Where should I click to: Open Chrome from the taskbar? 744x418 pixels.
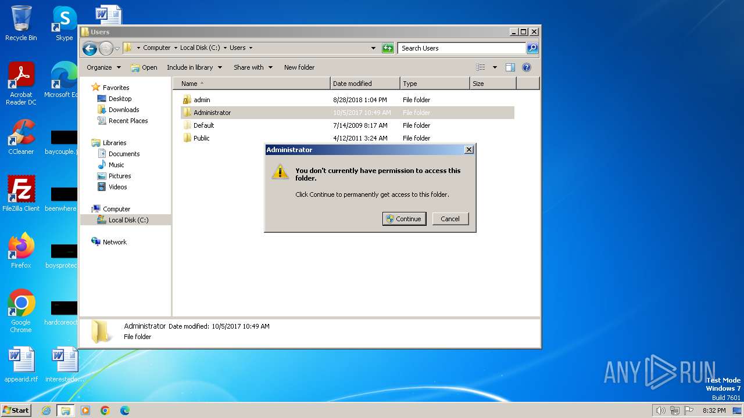click(105, 410)
